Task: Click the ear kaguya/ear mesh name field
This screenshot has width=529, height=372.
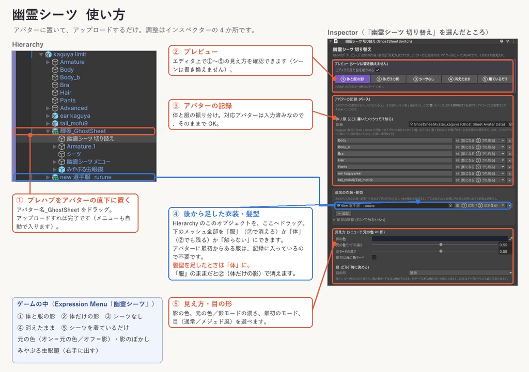Action: [394, 173]
